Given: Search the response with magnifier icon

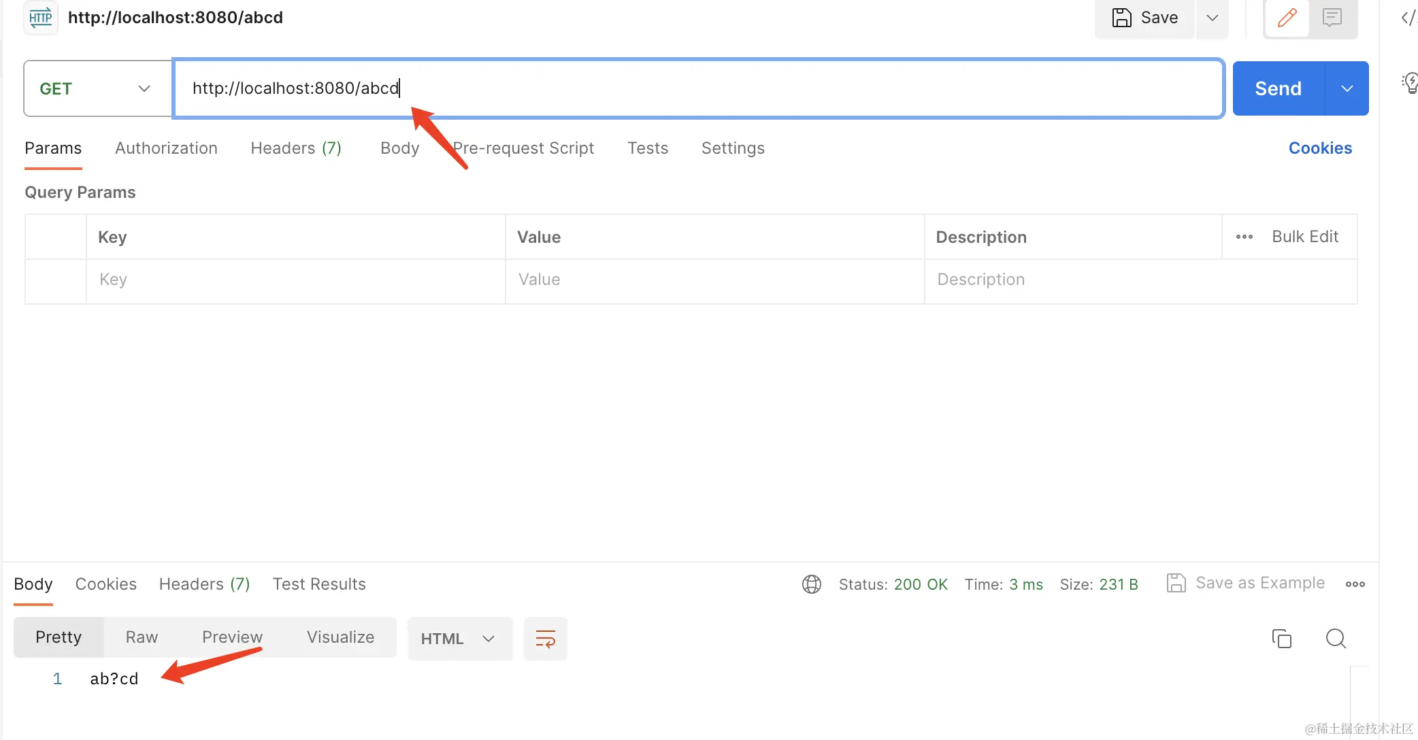Looking at the screenshot, I should pos(1336,639).
